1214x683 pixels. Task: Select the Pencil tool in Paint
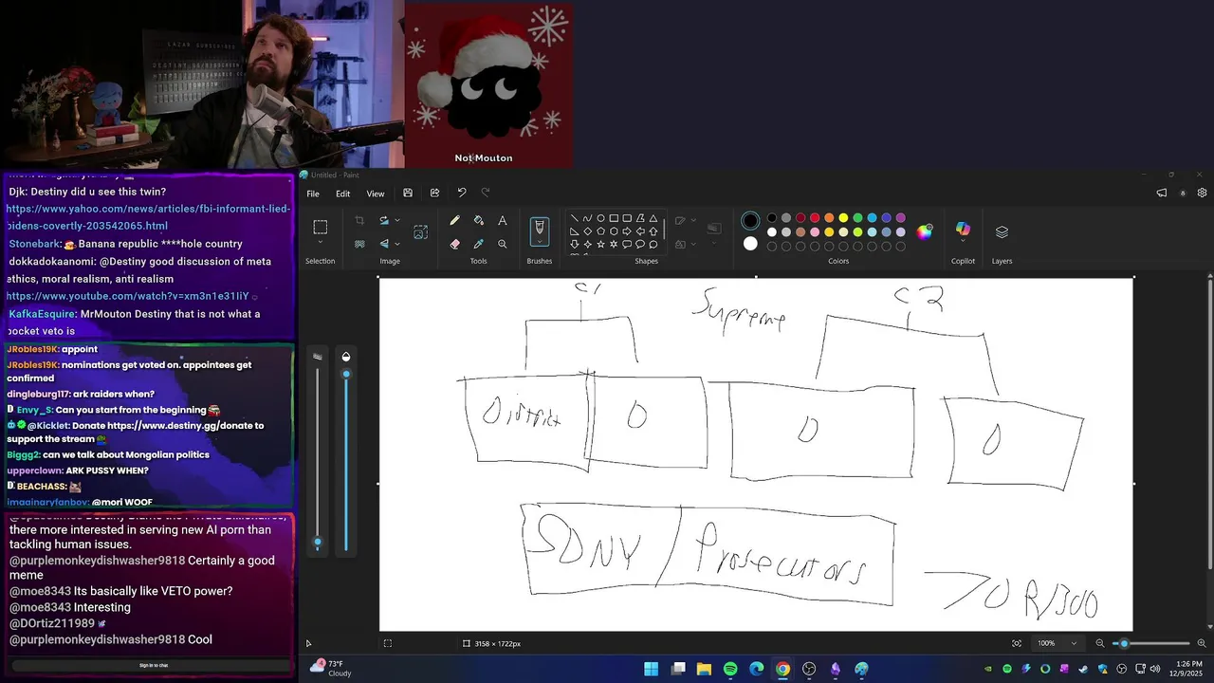pyautogui.click(x=454, y=220)
